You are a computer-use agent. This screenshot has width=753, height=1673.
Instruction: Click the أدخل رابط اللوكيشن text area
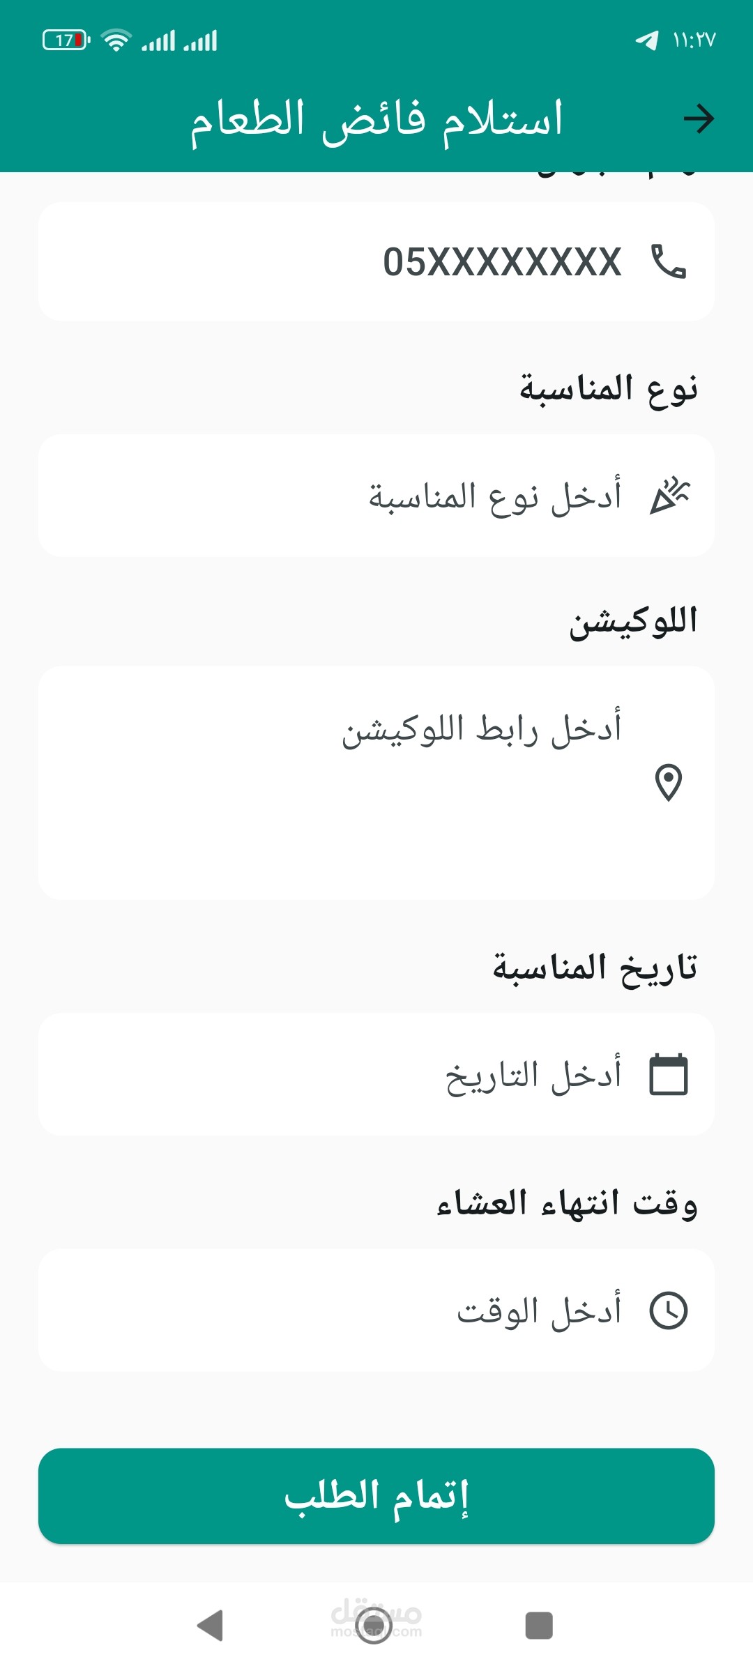pos(376,783)
